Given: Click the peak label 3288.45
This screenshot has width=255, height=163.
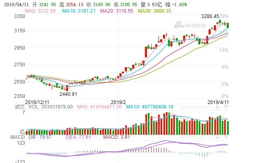Looking at the screenshot, I should point(210,16).
